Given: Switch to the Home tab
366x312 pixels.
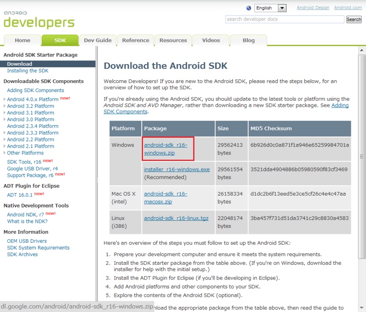Looking at the screenshot, I should [22, 40].
